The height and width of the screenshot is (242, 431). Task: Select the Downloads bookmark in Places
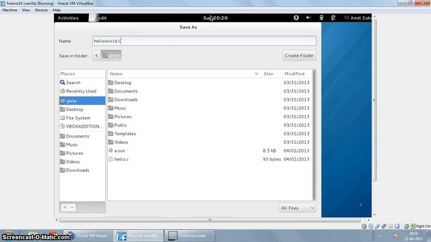point(82,170)
